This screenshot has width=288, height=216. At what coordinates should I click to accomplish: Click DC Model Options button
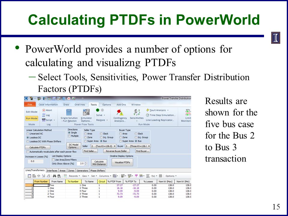pos(74,146)
